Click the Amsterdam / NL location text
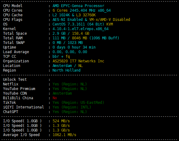This screenshot has width=179, height=141. click(68, 66)
